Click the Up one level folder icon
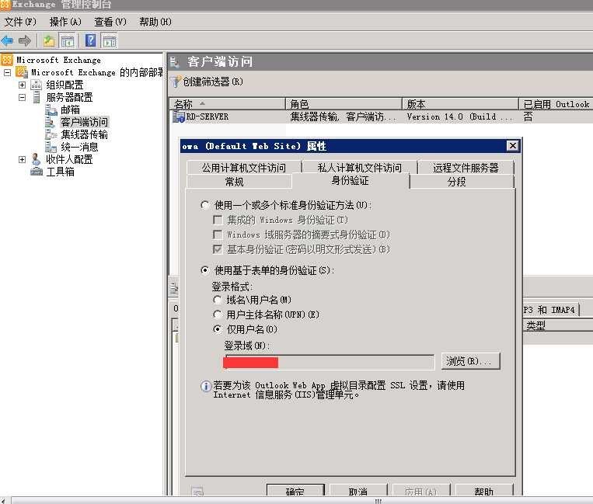 tap(49, 40)
